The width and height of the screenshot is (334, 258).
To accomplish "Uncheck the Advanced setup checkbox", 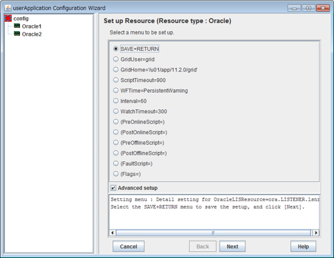I will 113,188.
